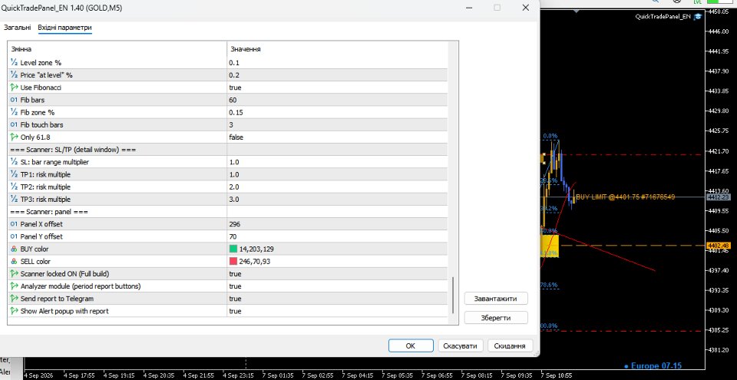Click the parameter list vertical scrollbar thumb
The width and height of the screenshot is (737, 380).
(x=453, y=296)
